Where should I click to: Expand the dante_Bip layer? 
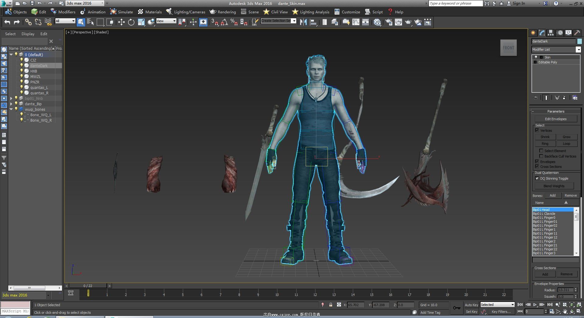pyautogui.click(x=11, y=104)
